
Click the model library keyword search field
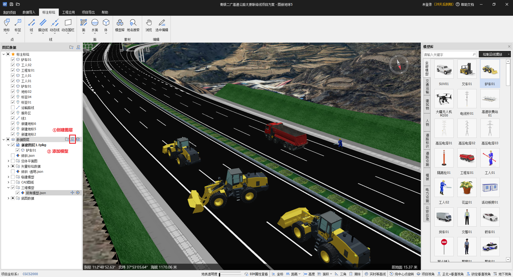point(448,54)
